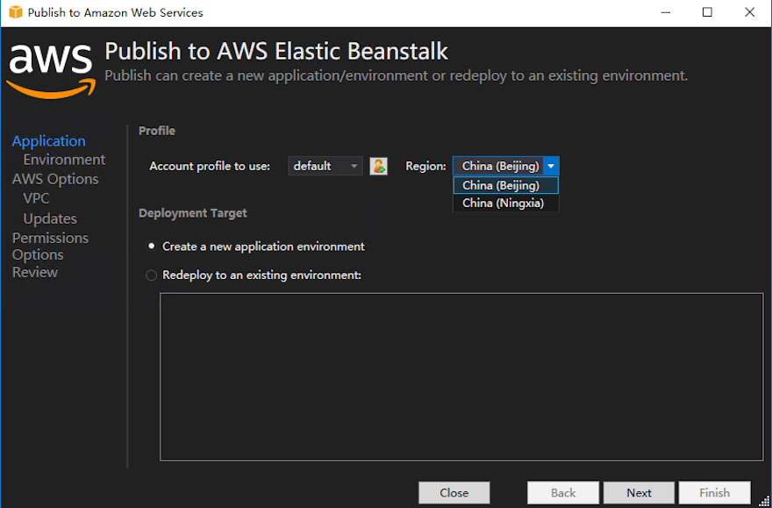Click the Next button
The width and height of the screenshot is (772, 508).
point(639,493)
